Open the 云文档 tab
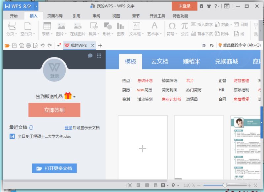 pos(159,61)
